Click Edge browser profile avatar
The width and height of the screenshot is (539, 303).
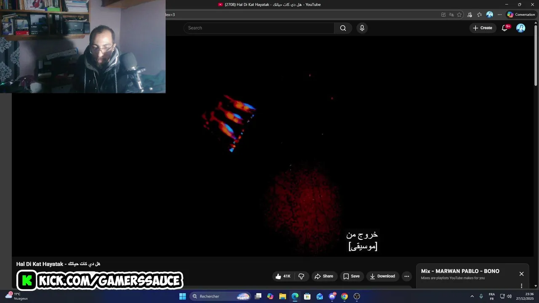pyautogui.click(x=489, y=14)
